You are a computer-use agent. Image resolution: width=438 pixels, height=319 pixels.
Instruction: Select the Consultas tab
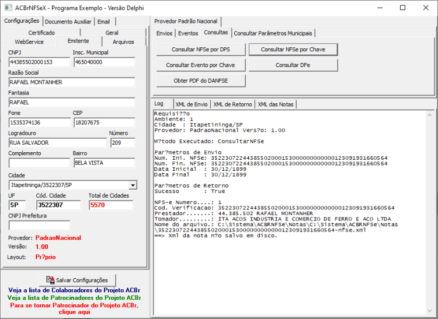(x=216, y=32)
